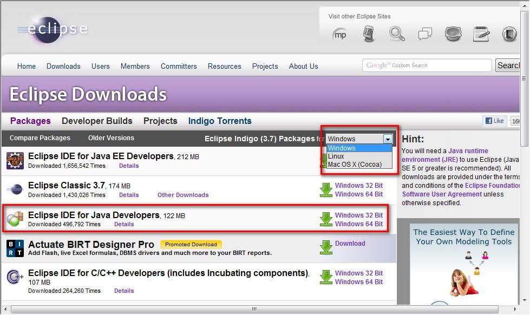This screenshot has width=530, height=315.
Task: Open the Members menu item
Action: point(135,66)
